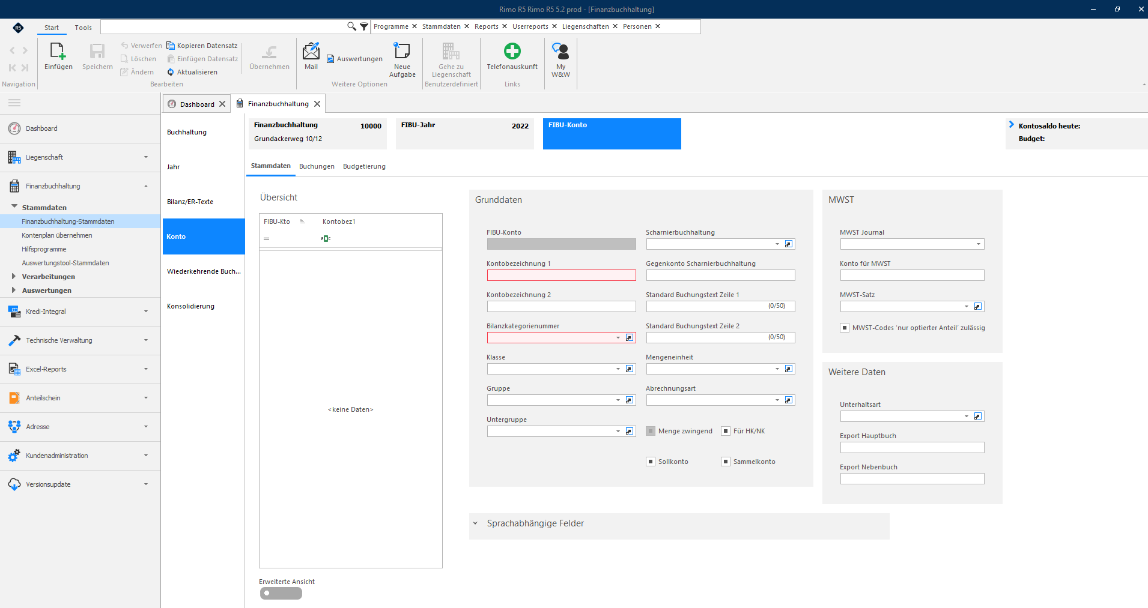Go to Bilanz/ER-Texte section

[x=204, y=202]
